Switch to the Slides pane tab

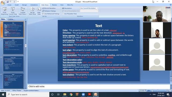(3, 19)
